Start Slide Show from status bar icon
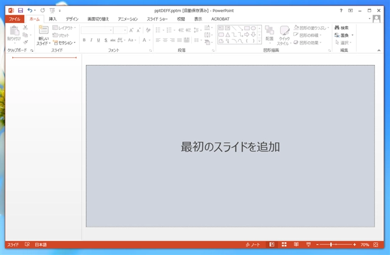This screenshot has height=255, width=390. pos(308,245)
